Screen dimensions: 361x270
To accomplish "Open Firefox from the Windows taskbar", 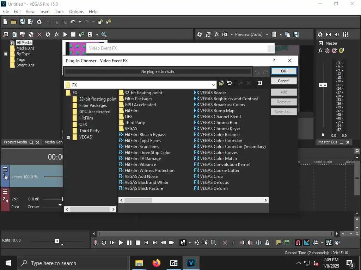I will [157, 263].
